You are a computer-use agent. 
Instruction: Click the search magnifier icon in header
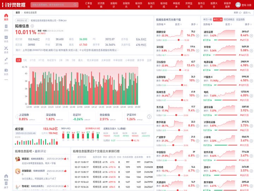tap(75, 5)
